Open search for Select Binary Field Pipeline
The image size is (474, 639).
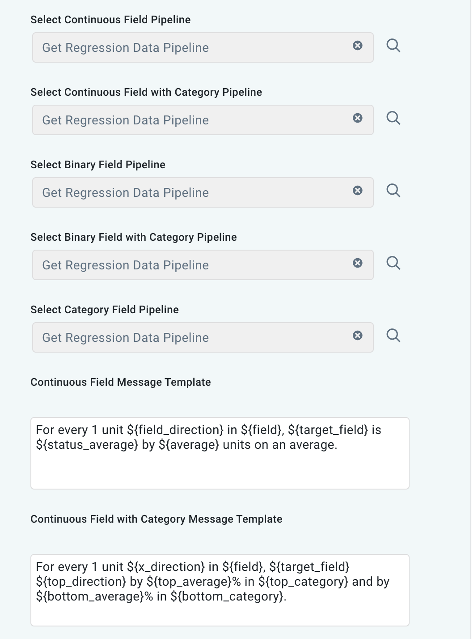click(x=394, y=190)
